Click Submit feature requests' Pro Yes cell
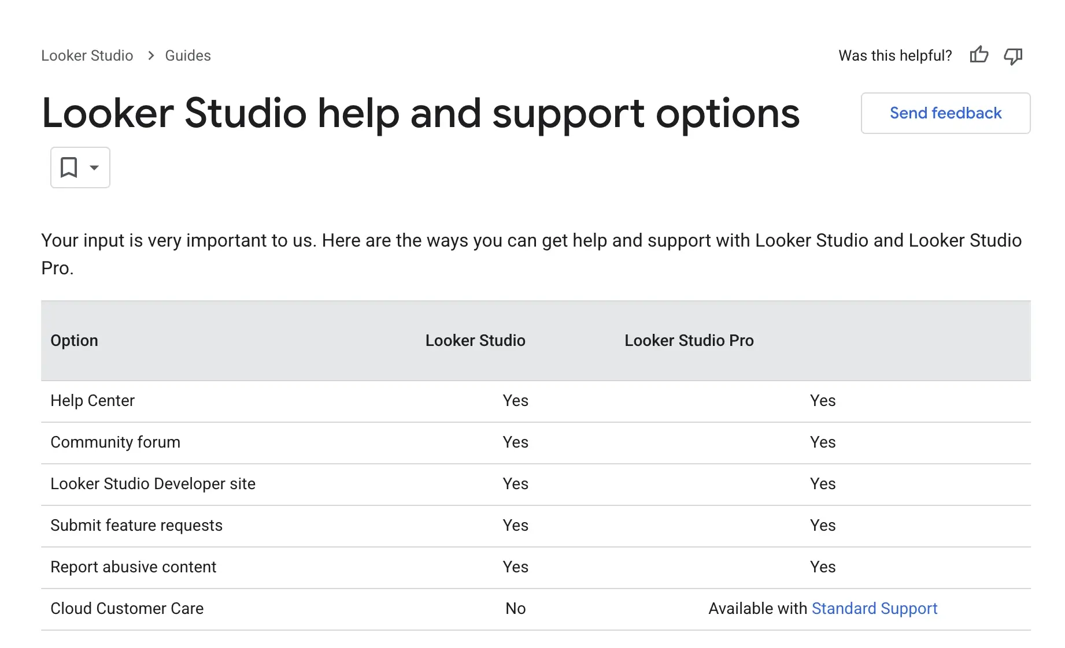The image size is (1065, 648). pyautogui.click(x=823, y=526)
